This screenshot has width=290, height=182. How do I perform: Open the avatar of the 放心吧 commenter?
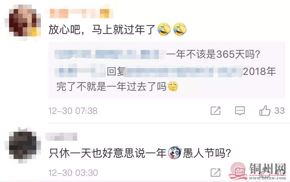(x=23, y=22)
